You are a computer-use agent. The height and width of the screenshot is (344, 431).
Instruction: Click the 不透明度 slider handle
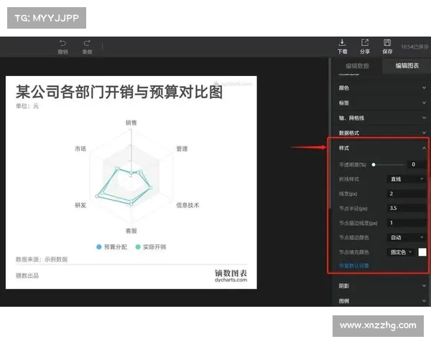374,165
